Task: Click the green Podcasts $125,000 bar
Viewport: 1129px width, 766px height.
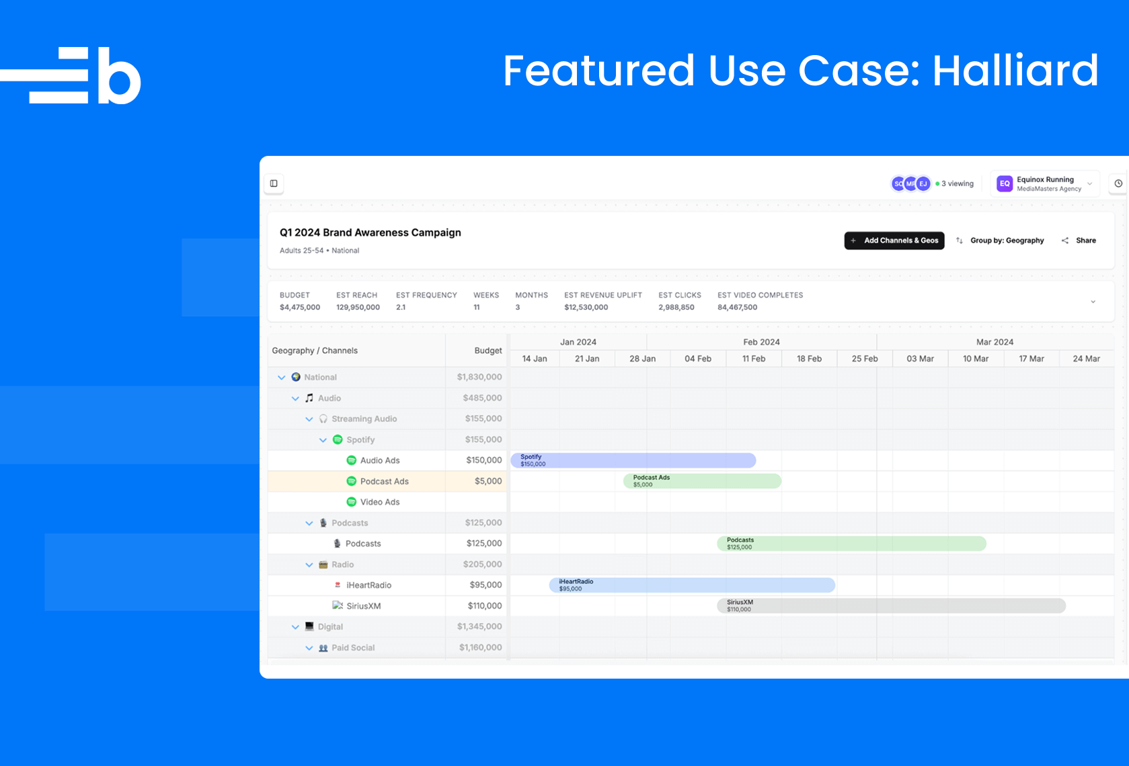Action: coord(851,544)
